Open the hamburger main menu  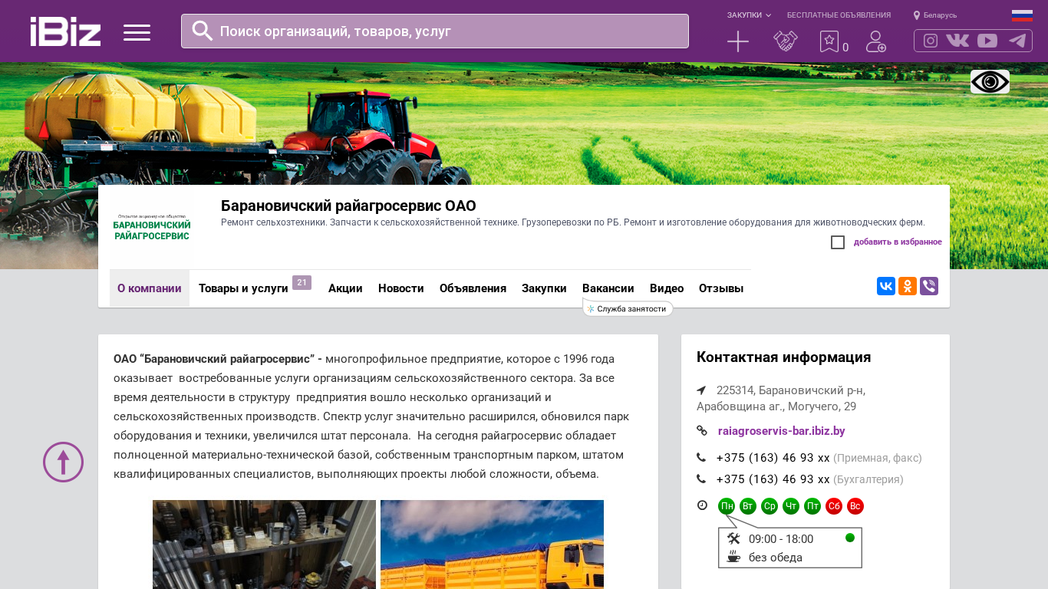pos(137,32)
